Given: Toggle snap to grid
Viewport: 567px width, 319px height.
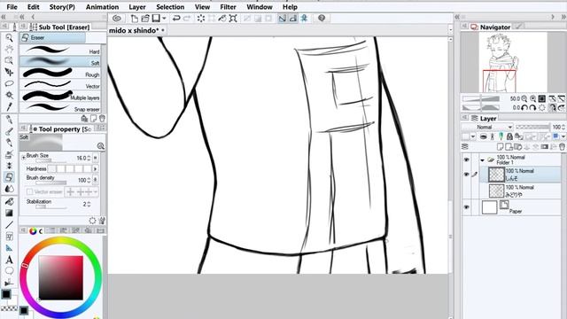Looking at the screenshot, I should 304,18.
